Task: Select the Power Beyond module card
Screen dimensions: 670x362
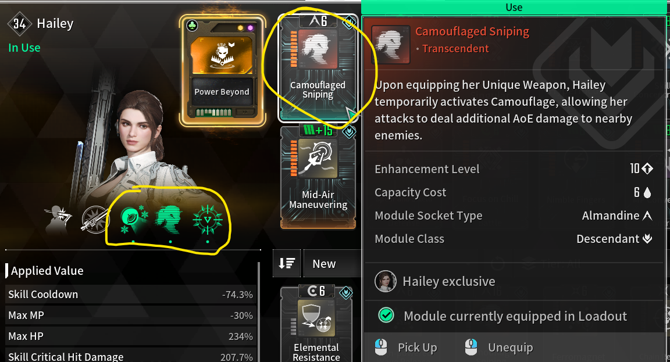Action: pos(222,71)
